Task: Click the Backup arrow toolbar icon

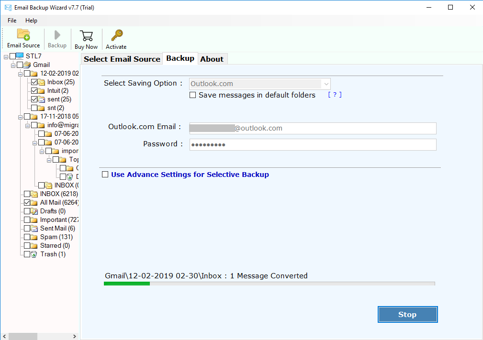Action: [x=57, y=35]
